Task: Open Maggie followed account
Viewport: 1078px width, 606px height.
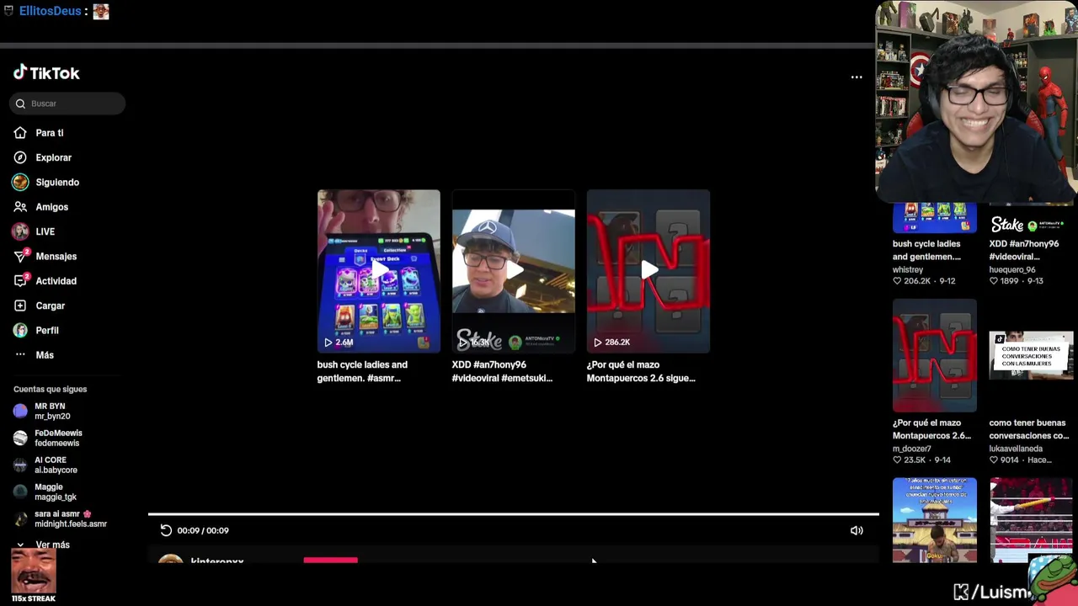Action: click(x=56, y=492)
